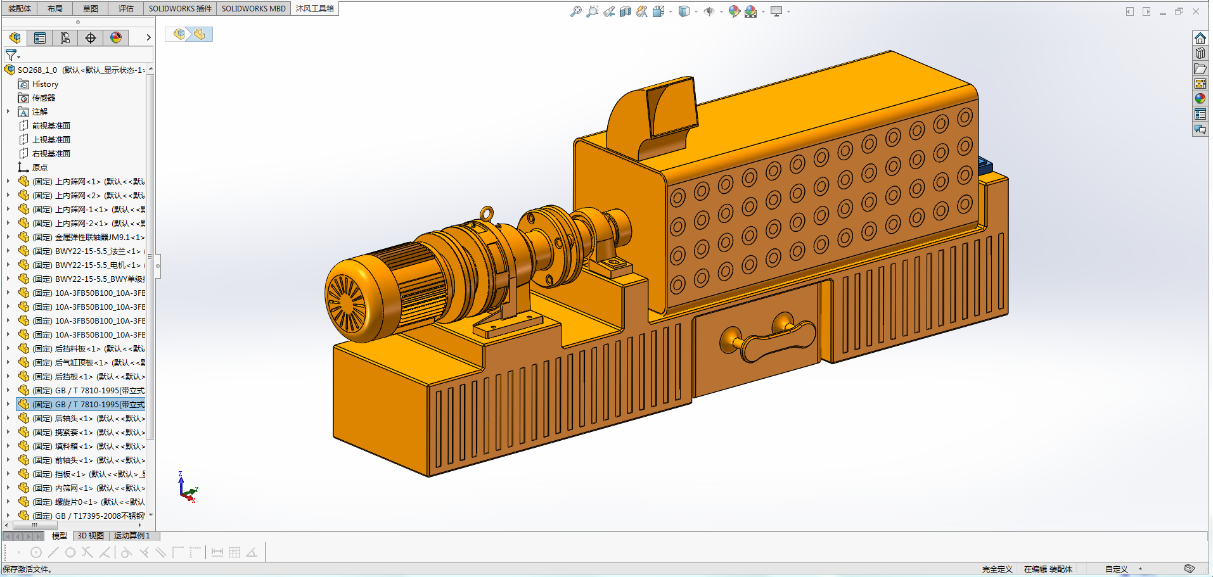Viewport: 1213px width, 577px height.
Task: Click the View Settings monitor icon
Action: click(x=776, y=11)
